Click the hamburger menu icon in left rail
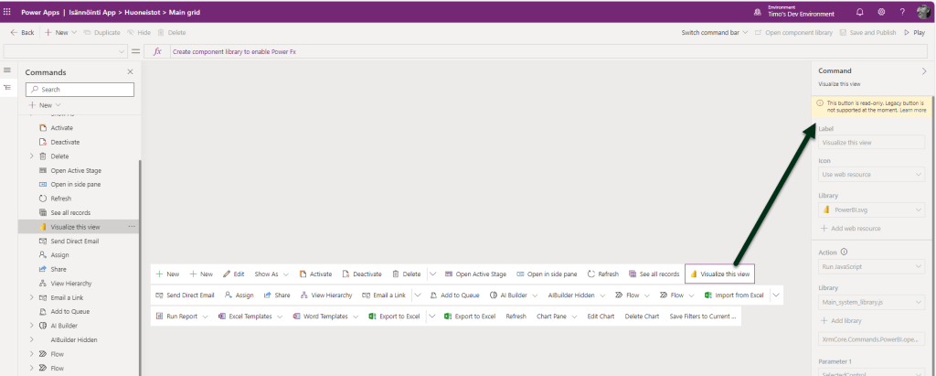This screenshot has width=936, height=376. click(x=7, y=70)
